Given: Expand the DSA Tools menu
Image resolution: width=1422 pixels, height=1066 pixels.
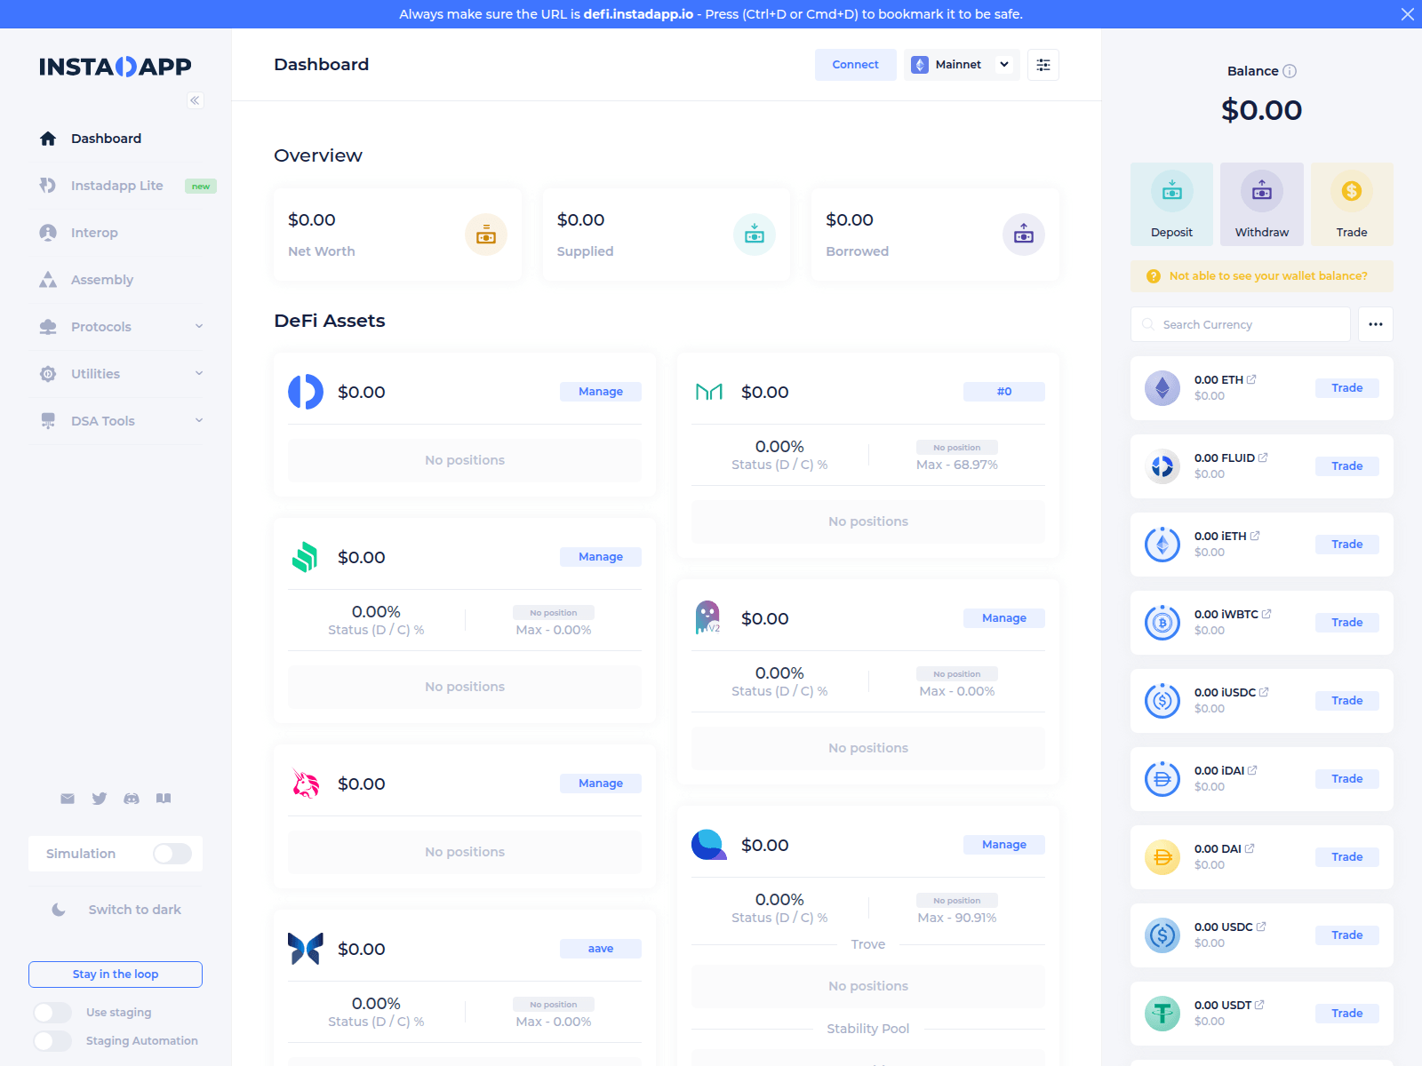Looking at the screenshot, I should [123, 421].
